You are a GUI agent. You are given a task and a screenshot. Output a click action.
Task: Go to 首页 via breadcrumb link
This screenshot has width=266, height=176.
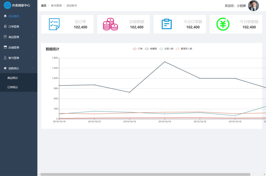tap(44, 6)
